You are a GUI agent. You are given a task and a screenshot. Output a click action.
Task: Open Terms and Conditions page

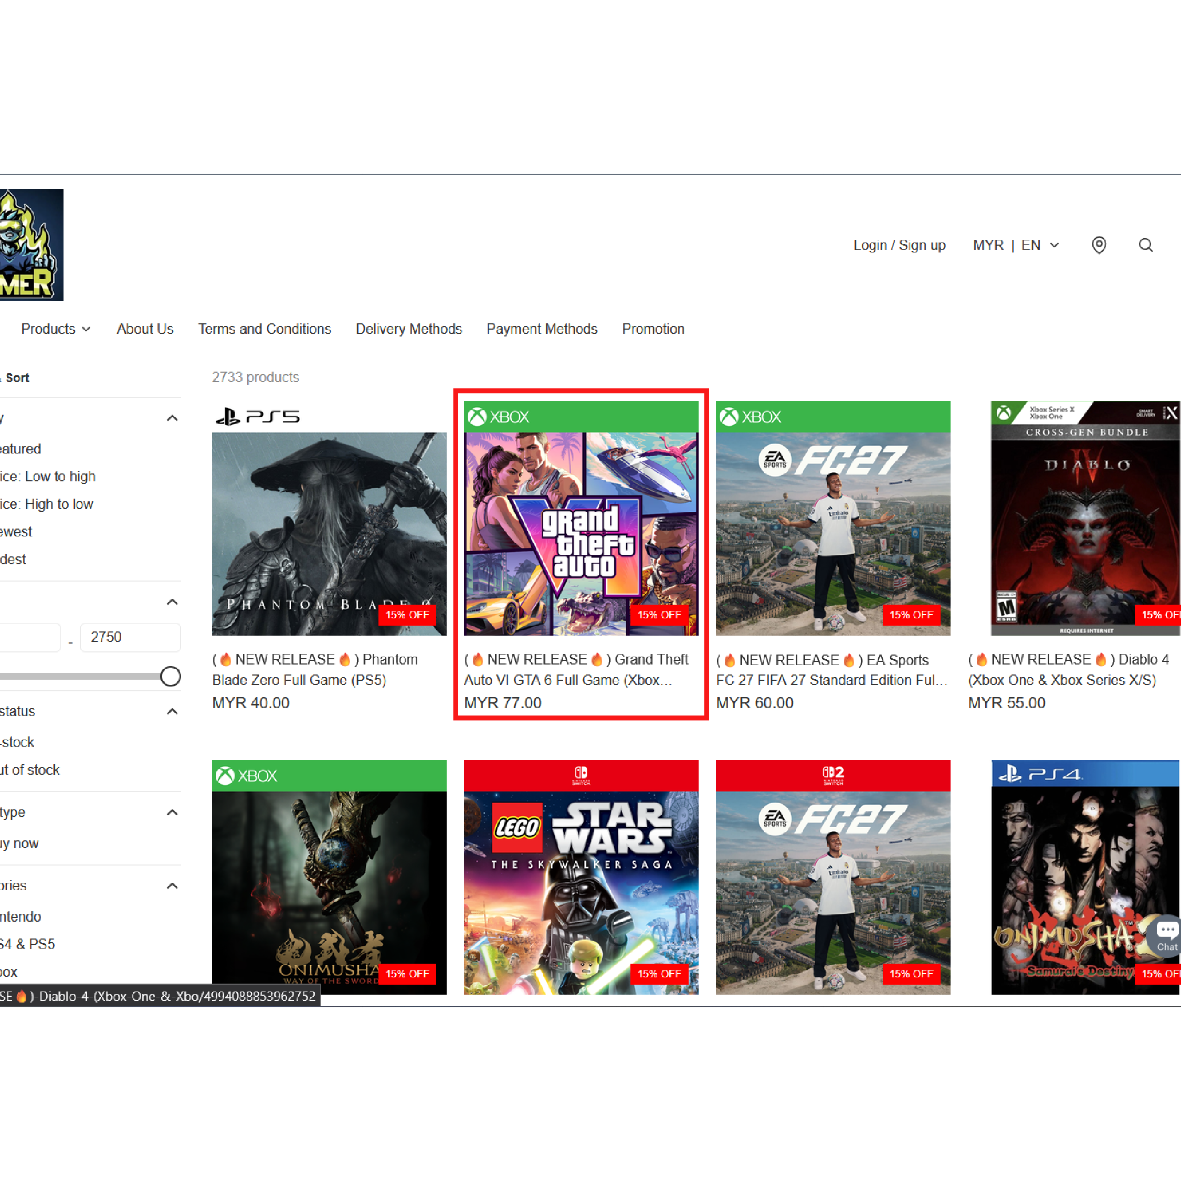coord(265,329)
